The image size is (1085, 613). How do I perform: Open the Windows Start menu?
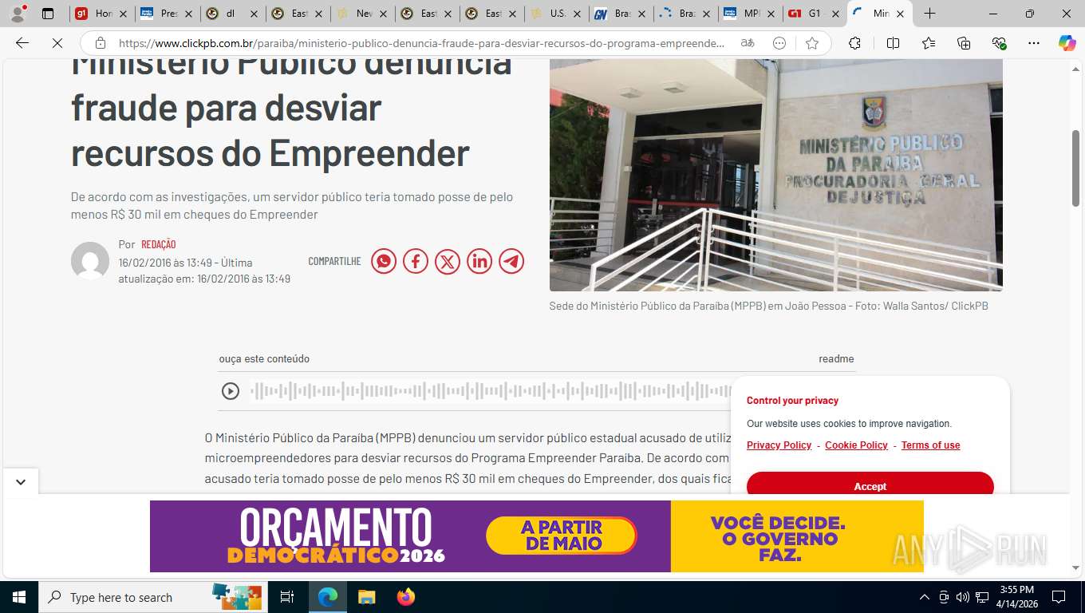coord(18,597)
